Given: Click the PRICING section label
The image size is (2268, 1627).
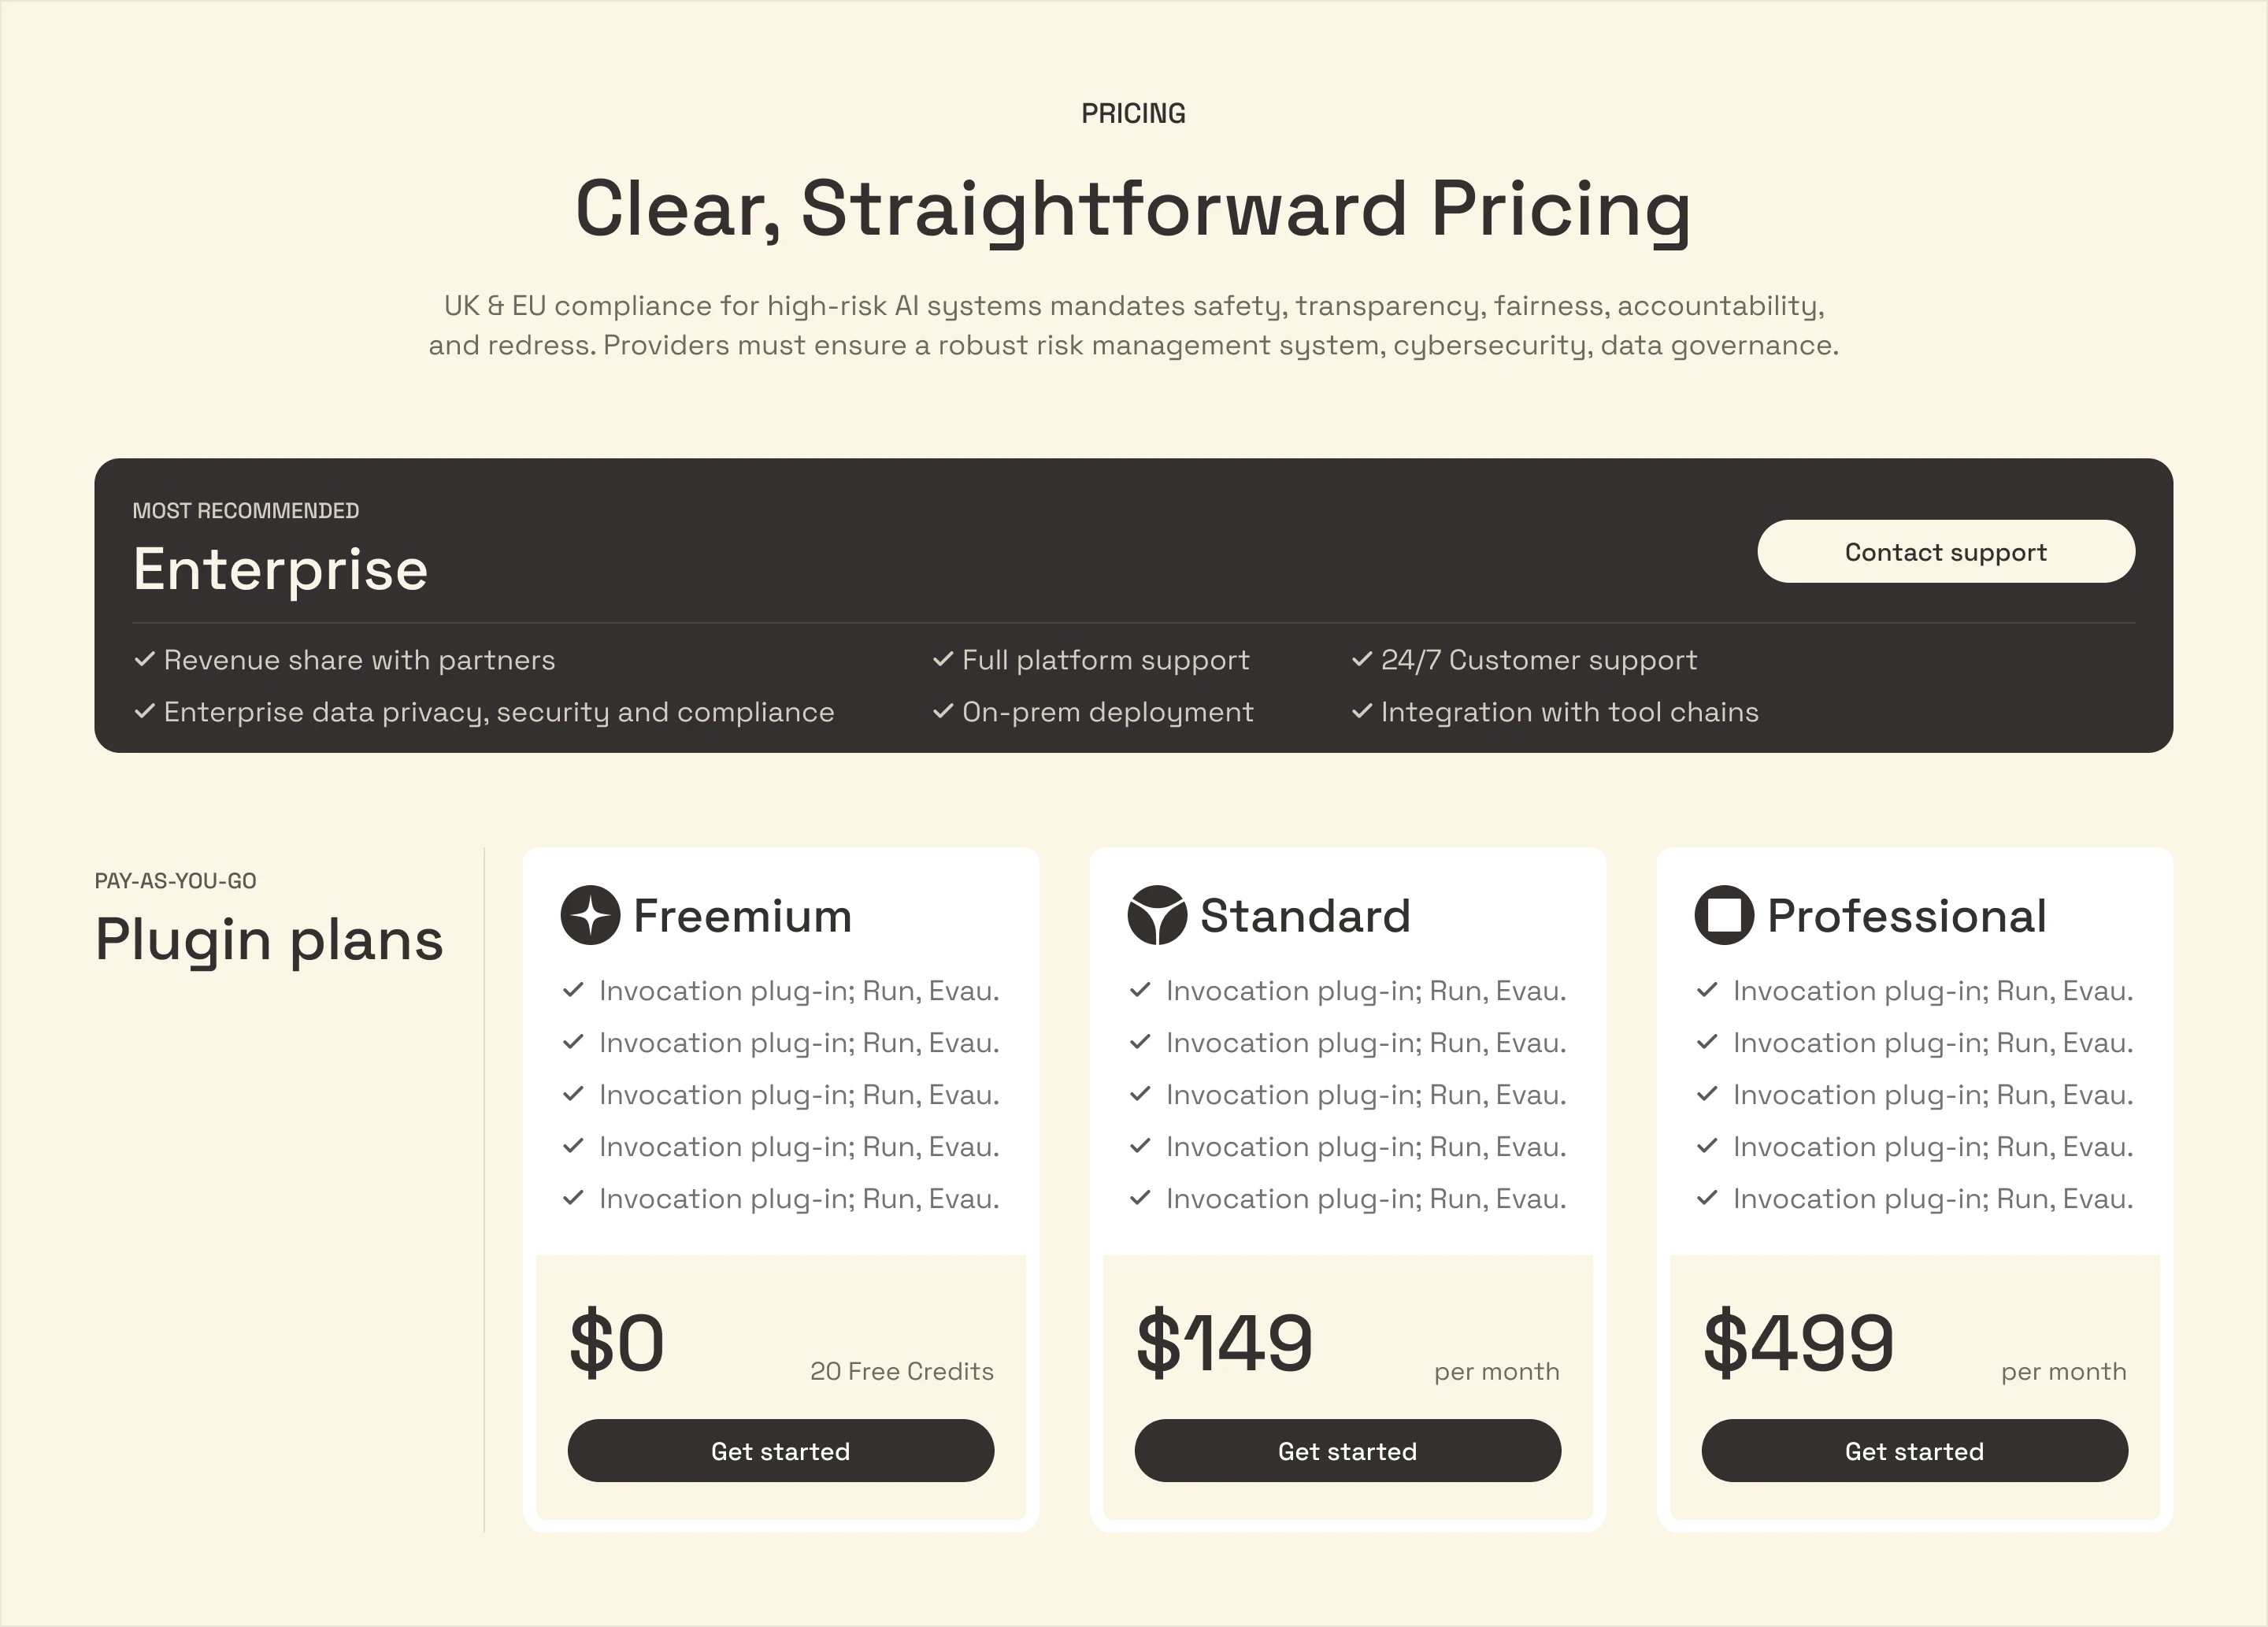Looking at the screenshot, I should (1134, 113).
